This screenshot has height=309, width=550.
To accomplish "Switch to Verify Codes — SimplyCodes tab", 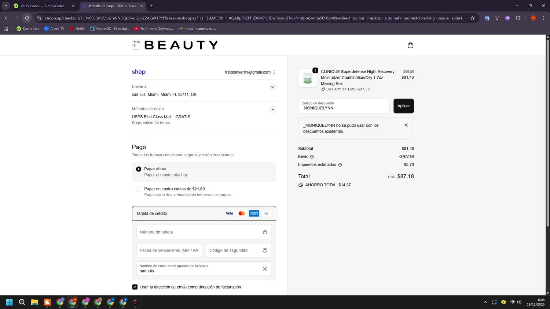I will pyautogui.click(x=44, y=6).
